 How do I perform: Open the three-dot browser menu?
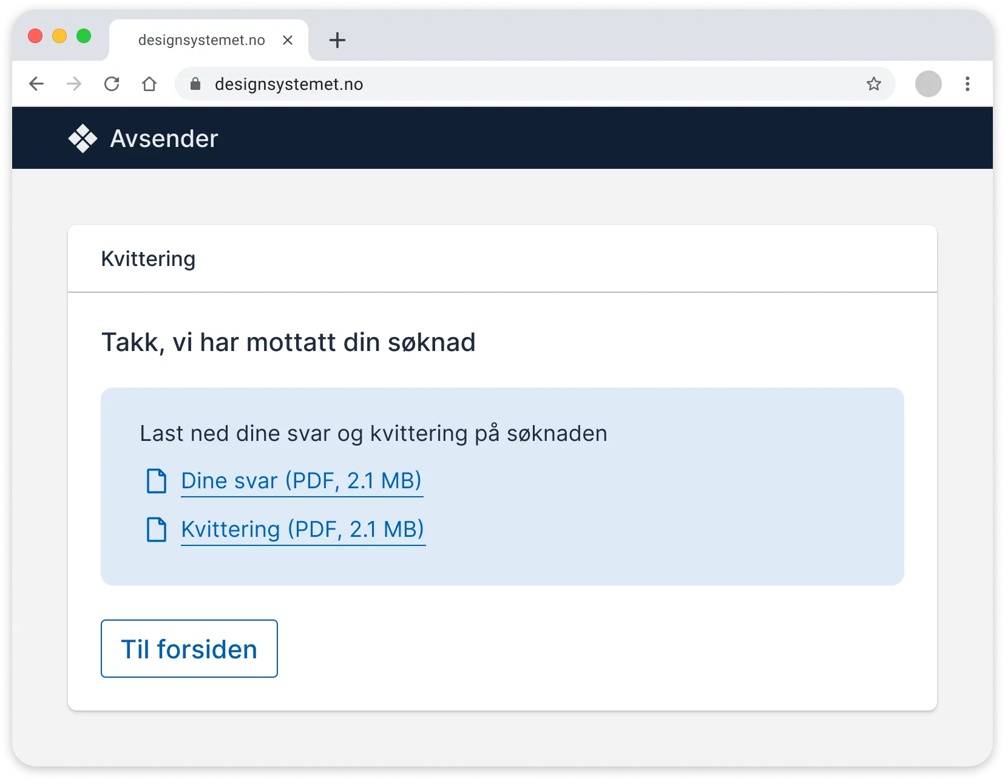tap(967, 84)
